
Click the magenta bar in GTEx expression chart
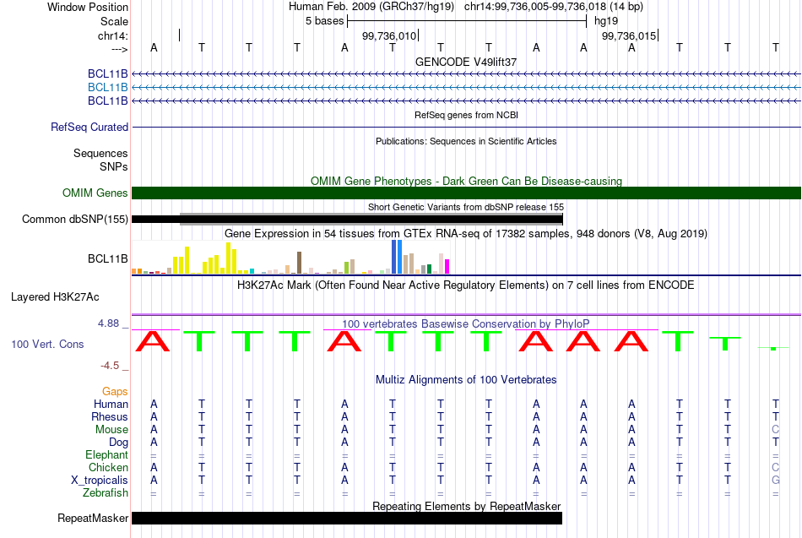click(x=447, y=267)
